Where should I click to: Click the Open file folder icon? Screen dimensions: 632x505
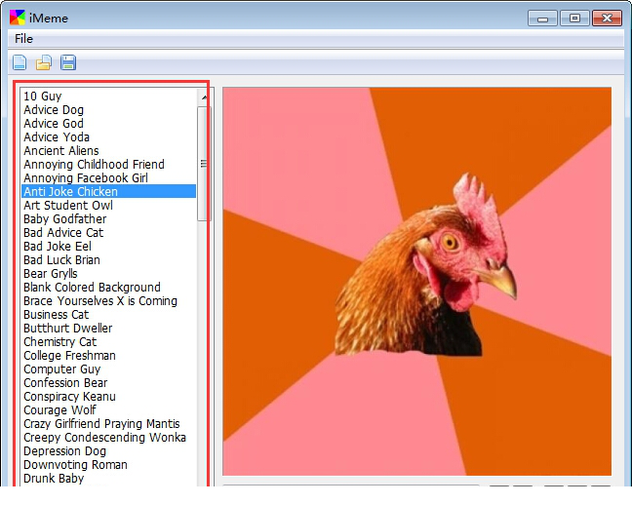[44, 62]
